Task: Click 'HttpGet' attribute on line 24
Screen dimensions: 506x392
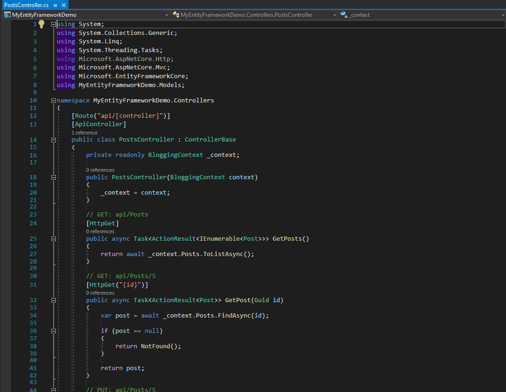Action: pyautogui.click(x=102, y=223)
